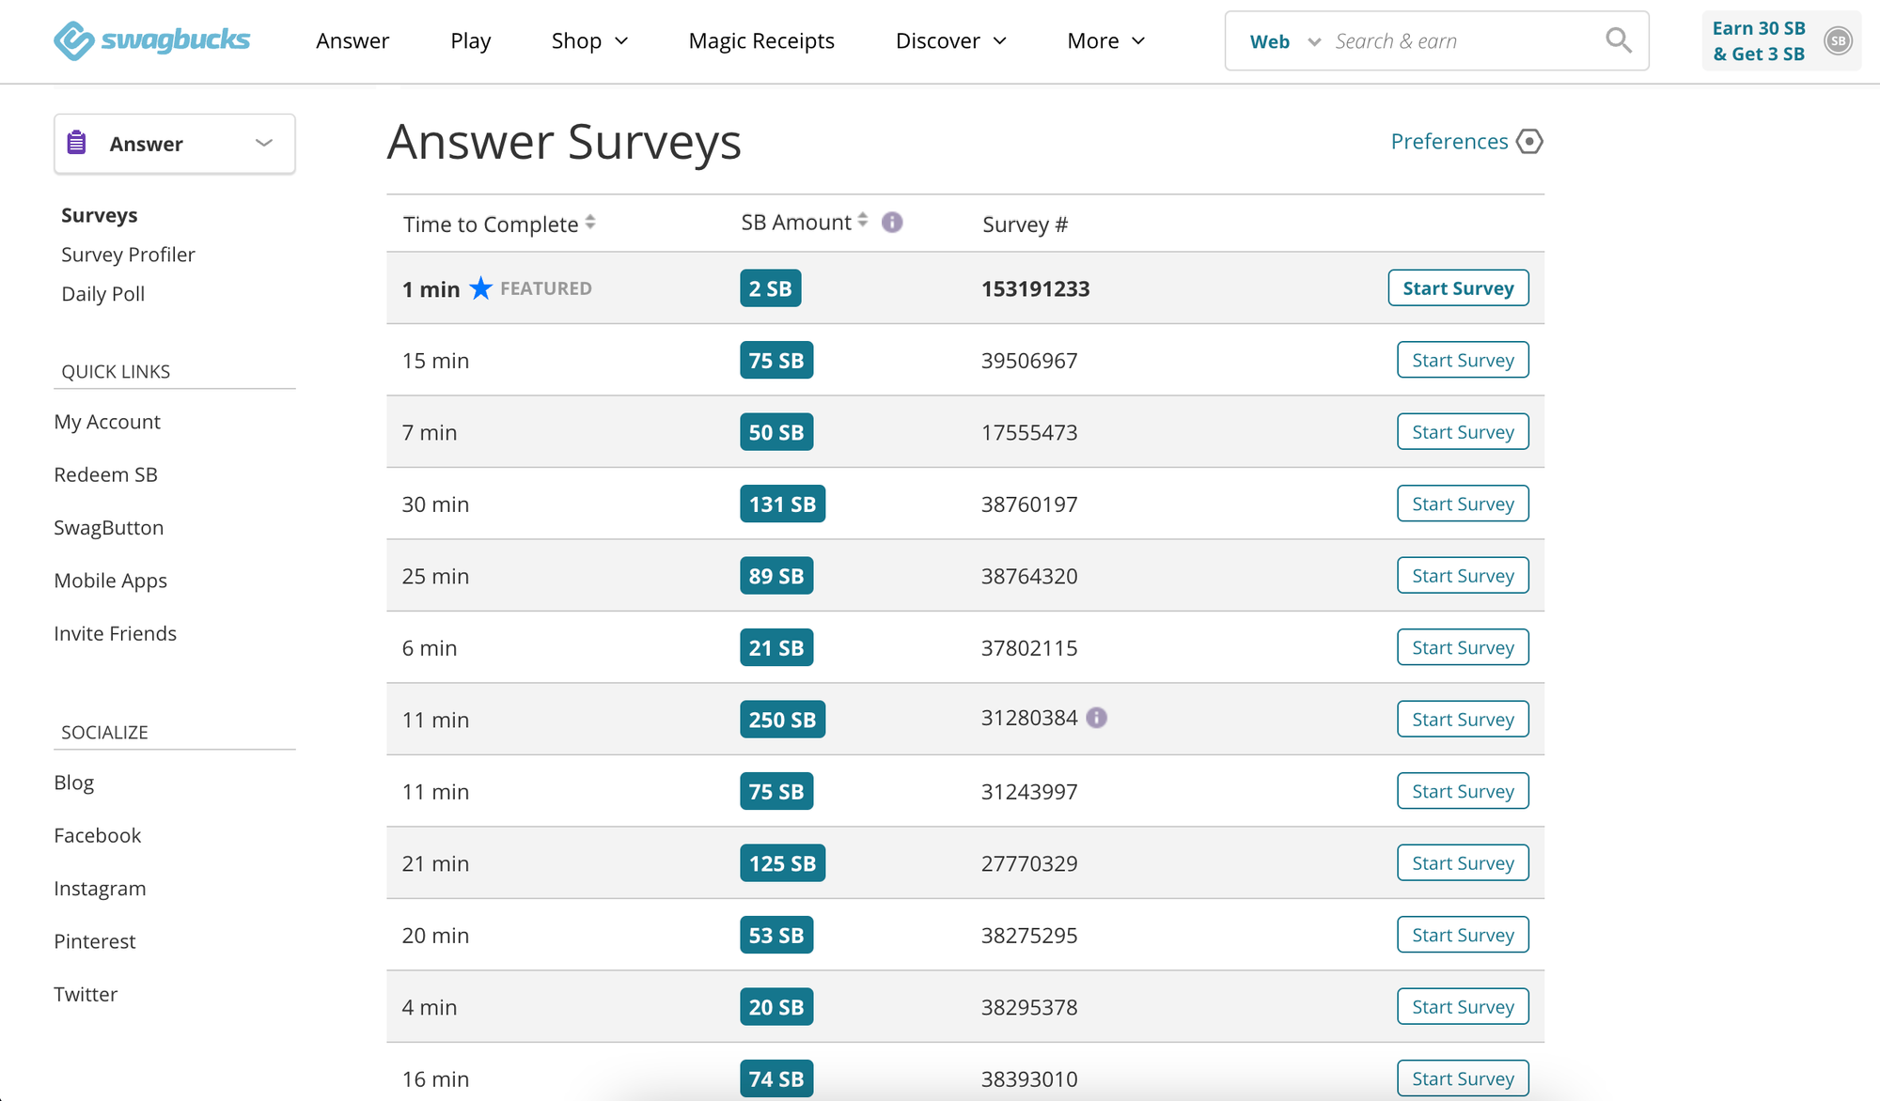Collapse the Answer sidebar panel
This screenshot has width=1880, height=1101.
[x=263, y=143]
